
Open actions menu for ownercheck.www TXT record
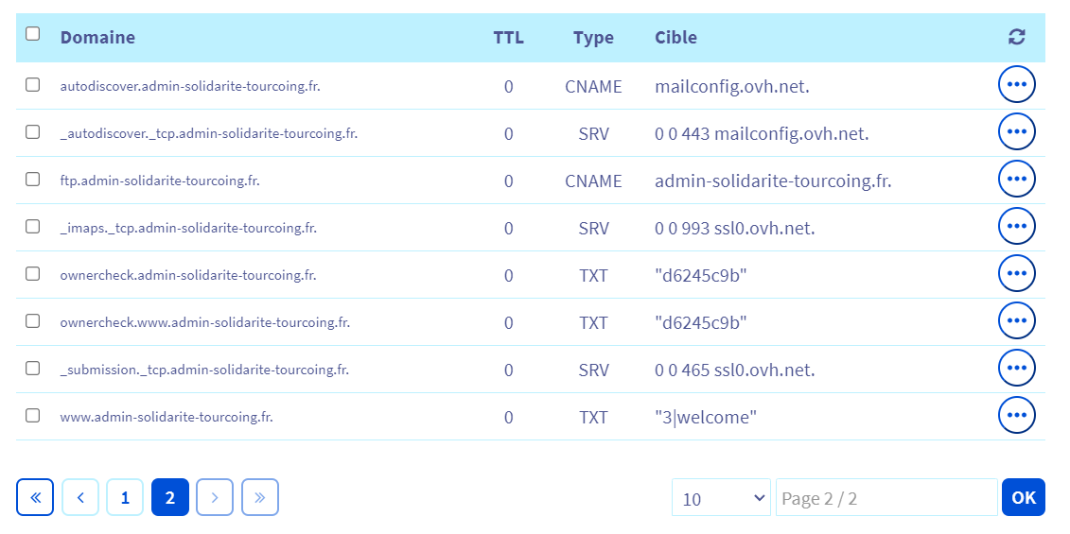click(x=1016, y=321)
